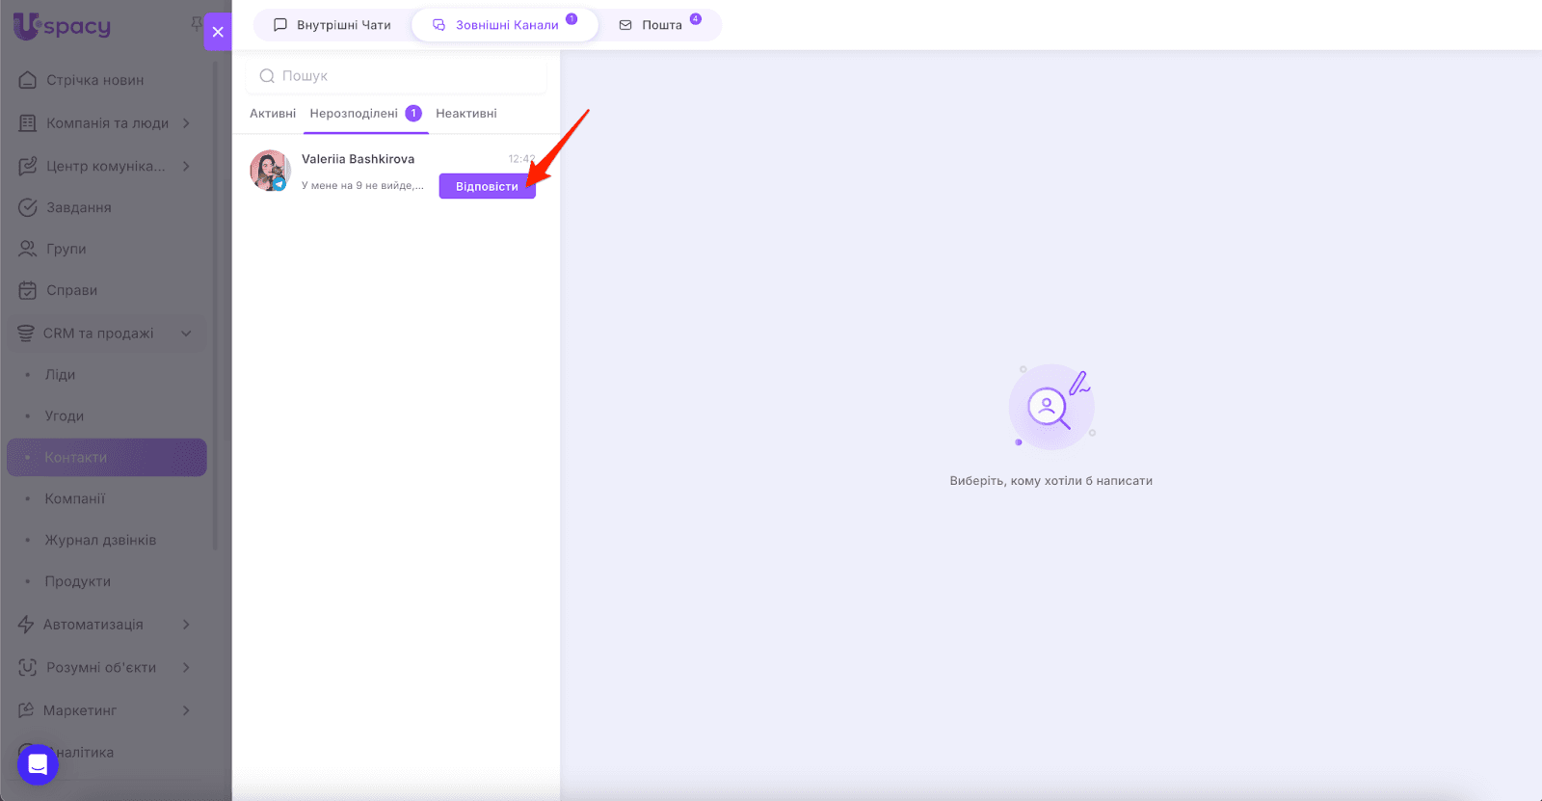Open Стрічка новин home icon
Screen dimensions: 1542x801
28,80
